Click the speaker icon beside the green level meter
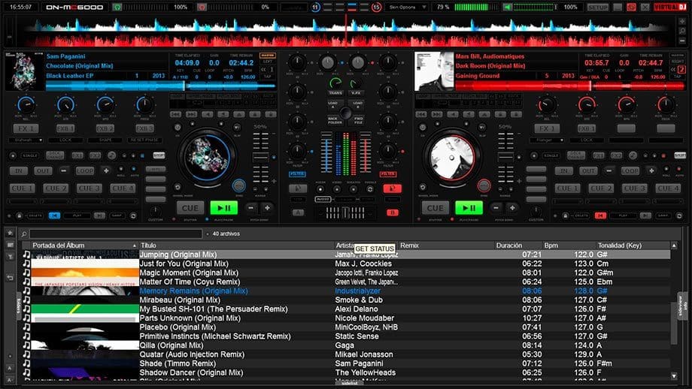Viewport: 692px width, 389px height. click(508, 7)
